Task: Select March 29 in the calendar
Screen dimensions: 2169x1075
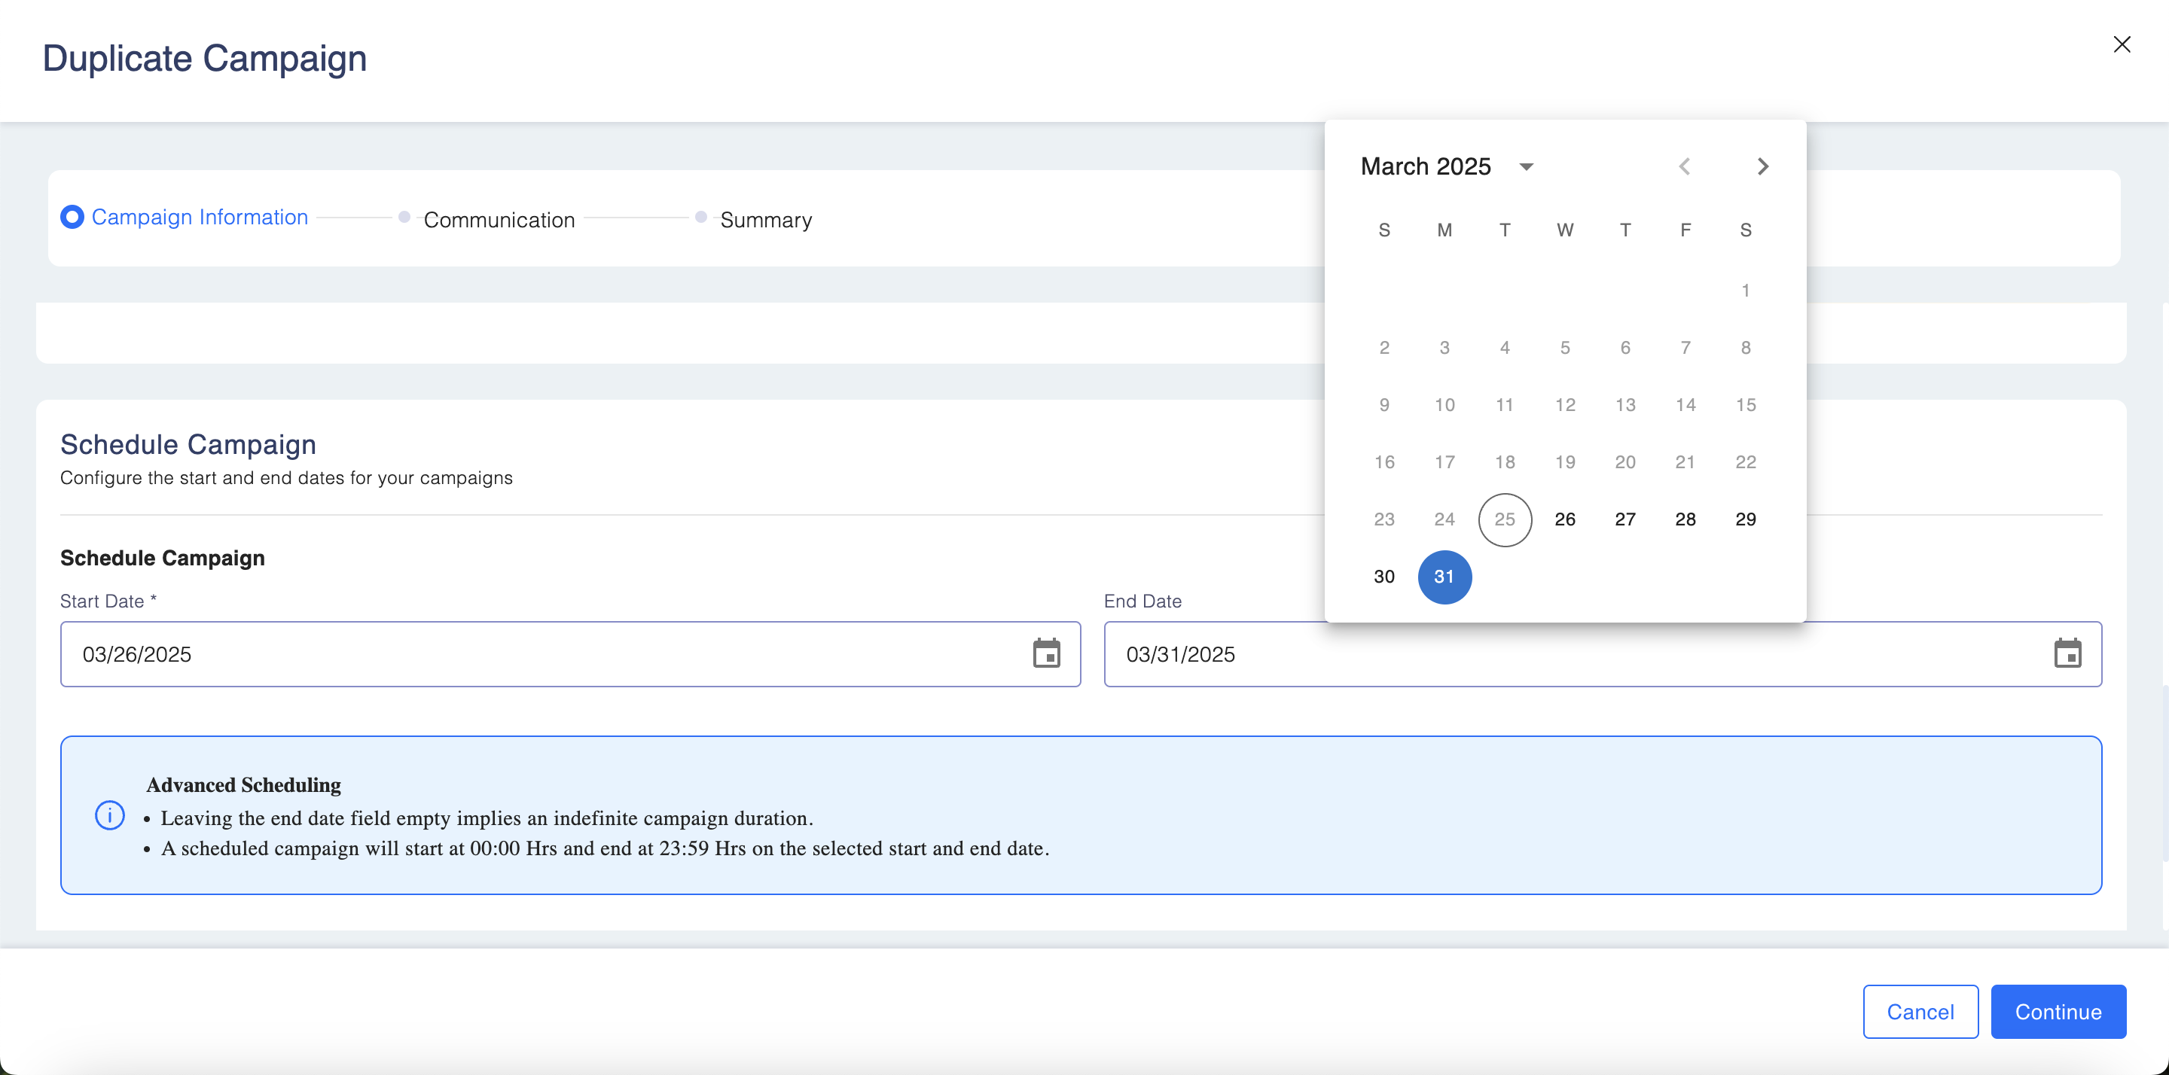Action: 1746,519
